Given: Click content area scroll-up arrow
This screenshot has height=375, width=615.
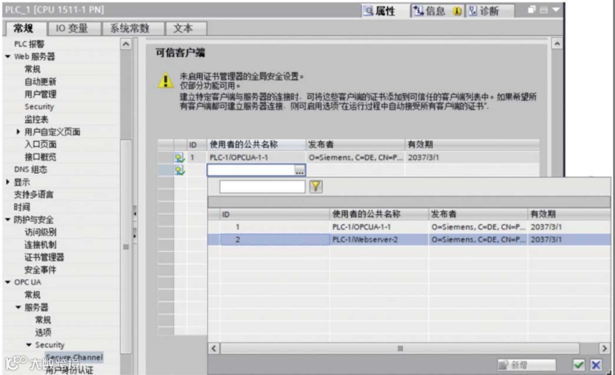Looking at the screenshot, I should coord(557,43).
